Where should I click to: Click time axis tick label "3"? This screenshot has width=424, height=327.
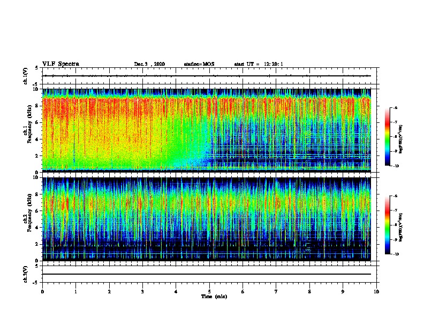[142, 292]
